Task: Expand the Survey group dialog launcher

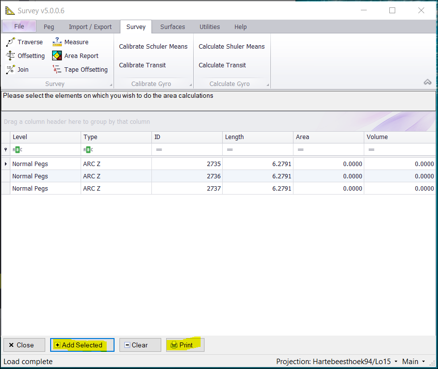Action: point(110,85)
